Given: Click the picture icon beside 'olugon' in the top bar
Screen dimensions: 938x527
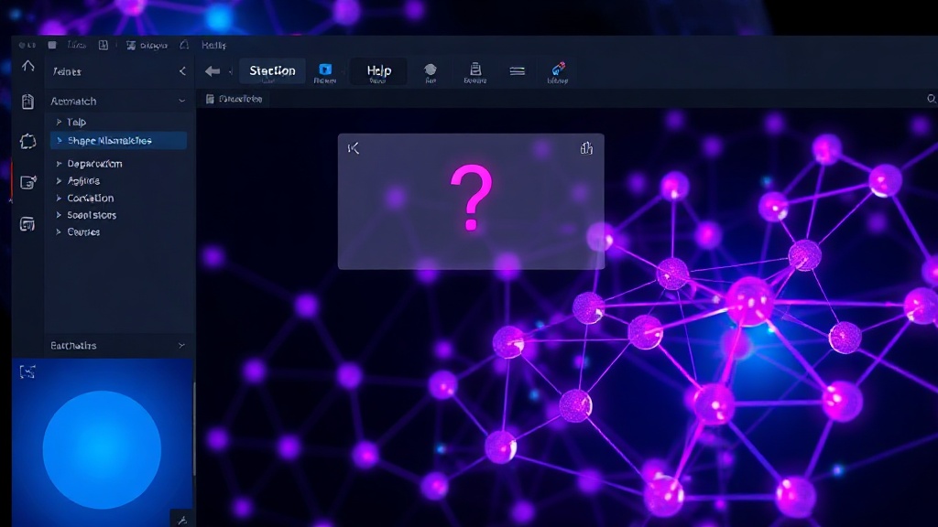Looking at the screenshot, I should (x=131, y=46).
